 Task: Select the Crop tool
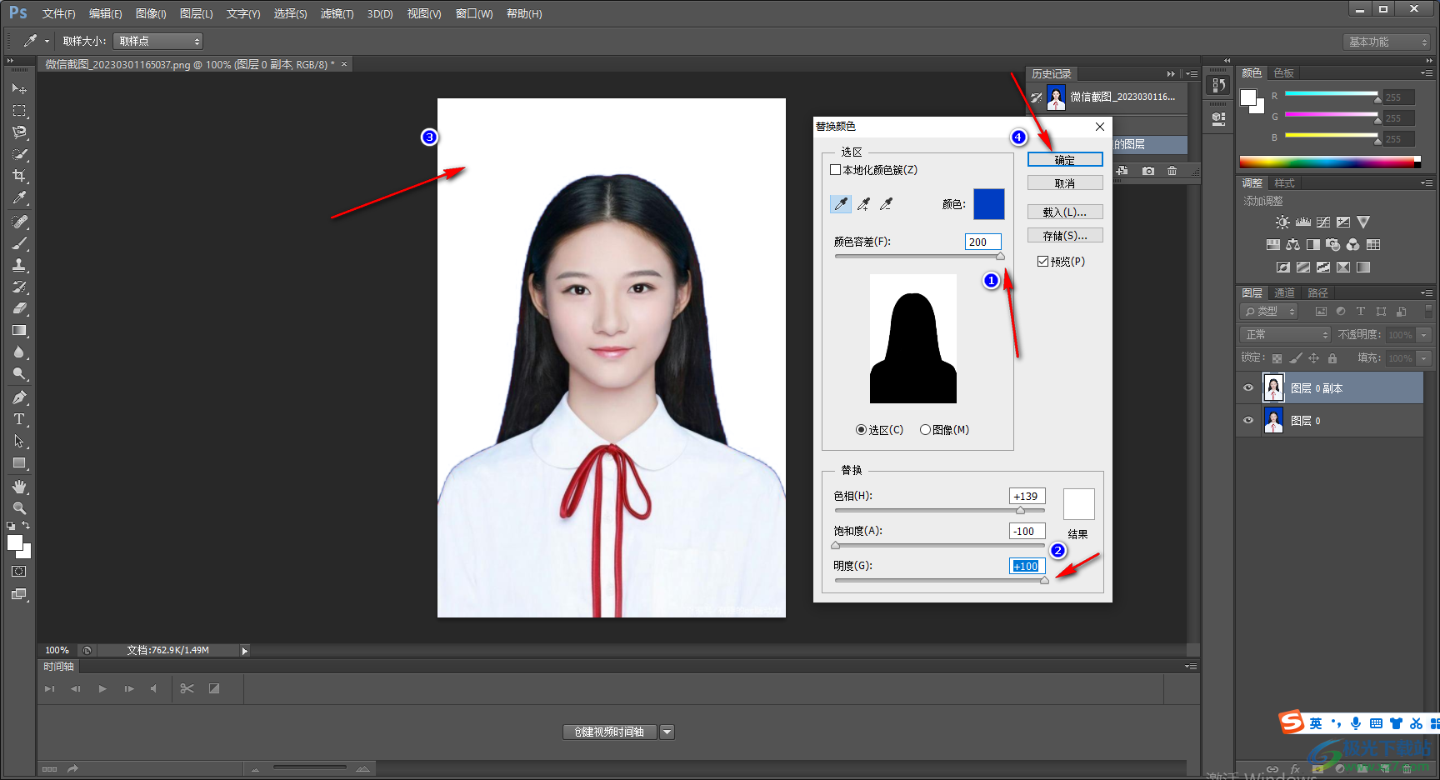19,176
